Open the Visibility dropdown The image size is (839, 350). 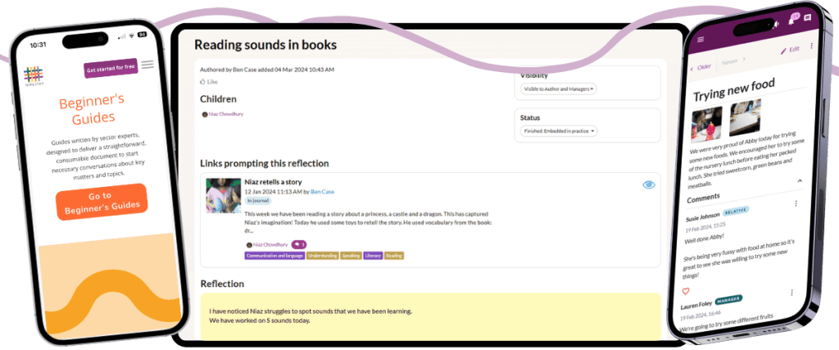point(558,89)
